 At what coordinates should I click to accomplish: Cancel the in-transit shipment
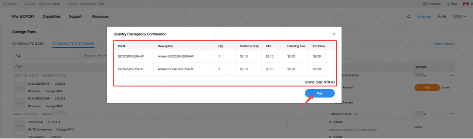click(x=418, y=127)
